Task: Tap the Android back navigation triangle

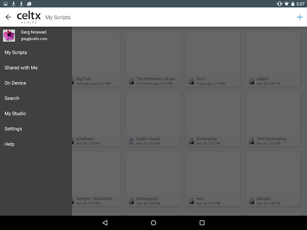Action: tap(105, 223)
